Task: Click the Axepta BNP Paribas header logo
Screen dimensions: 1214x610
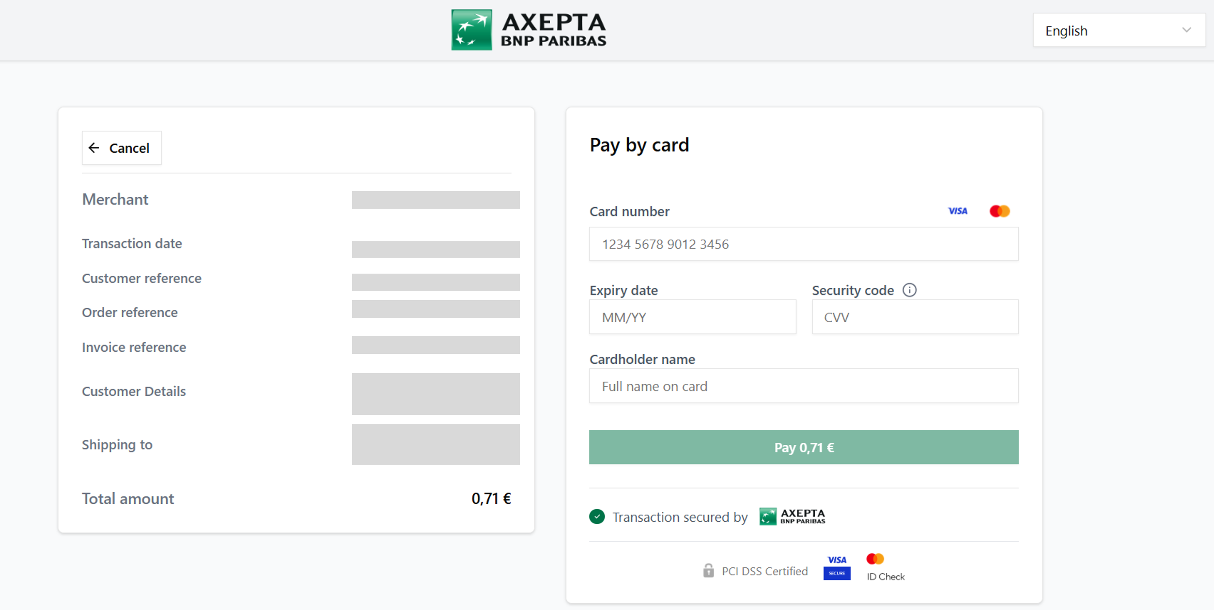Action: (x=528, y=29)
